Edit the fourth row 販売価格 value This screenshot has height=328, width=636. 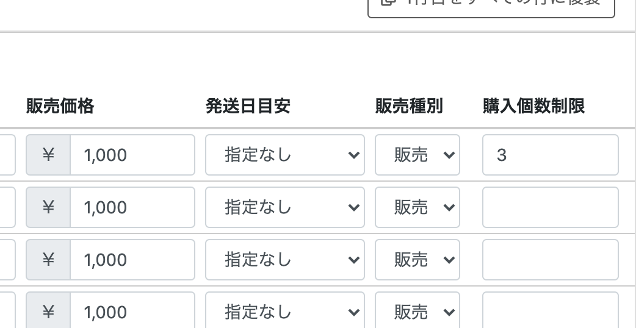tap(132, 312)
